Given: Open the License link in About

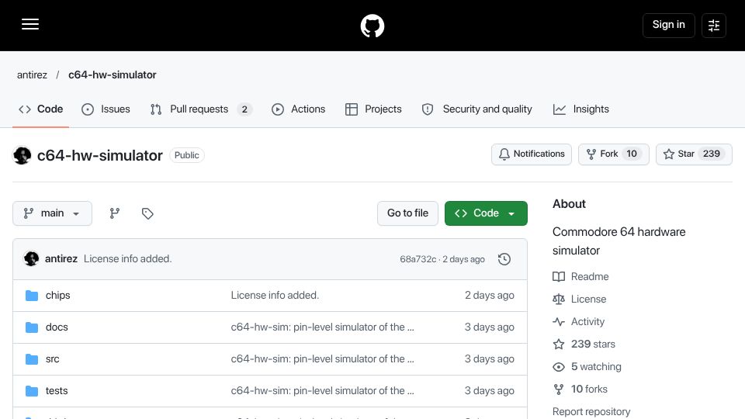Looking at the screenshot, I should pos(580,300).
